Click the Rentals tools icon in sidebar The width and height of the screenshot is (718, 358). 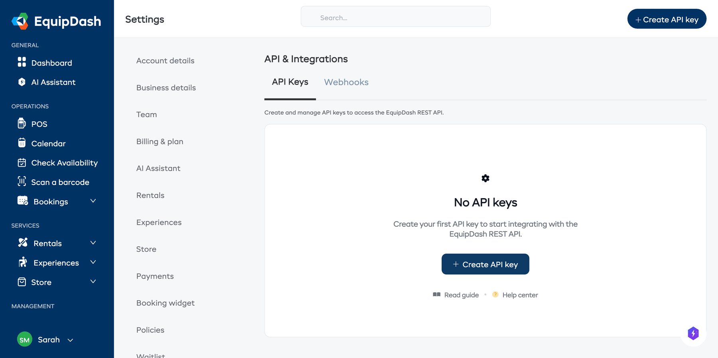click(x=23, y=242)
